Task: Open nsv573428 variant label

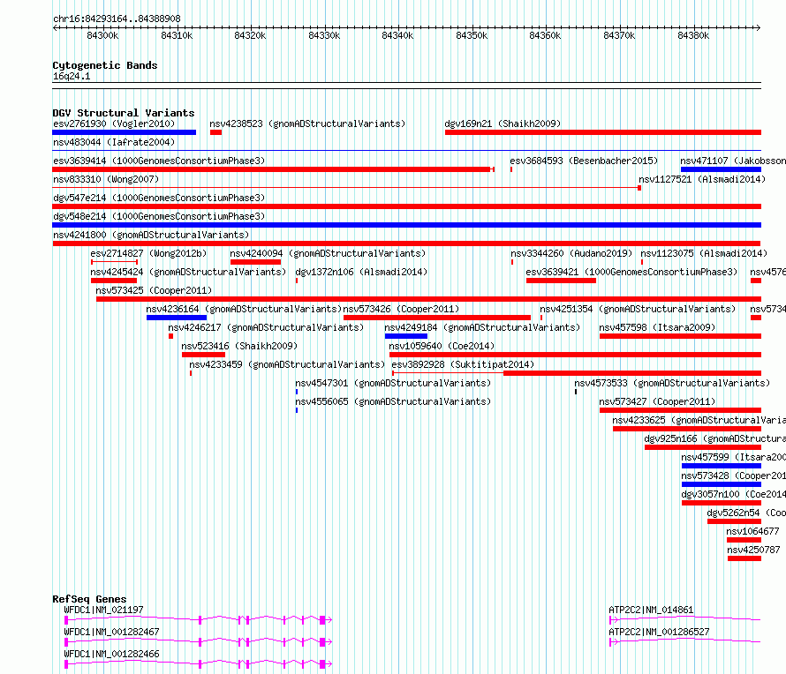Action: 733,476
